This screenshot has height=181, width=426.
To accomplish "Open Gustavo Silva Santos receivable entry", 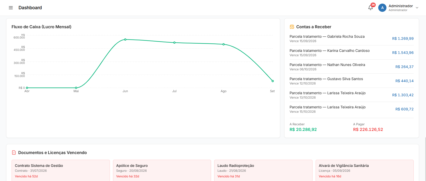I will pos(352,81).
